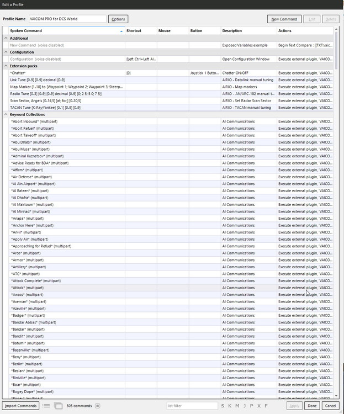This screenshot has width=344, height=414.
Task: Toggle the X filter letter
Action: tap(259, 406)
